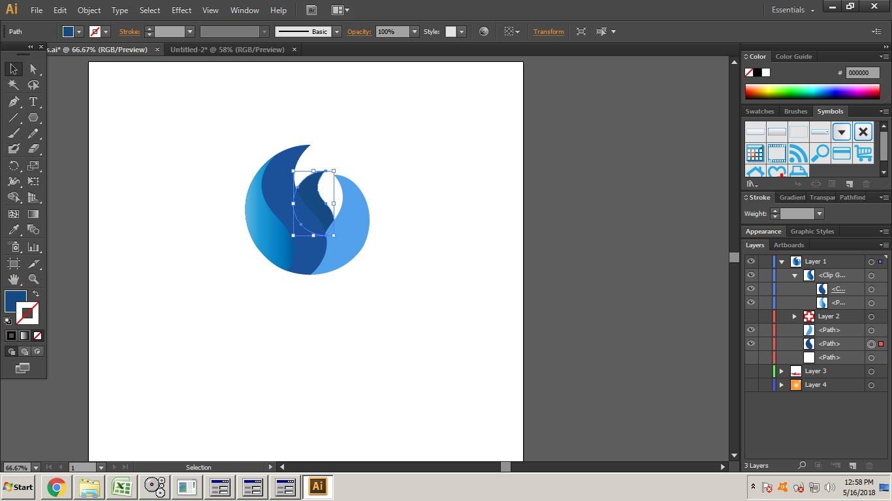Collapse Layer 1 disclosure triangle

pos(782,262)
